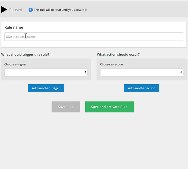This screenshot has width=188, height=169.
Task: Click the gray Save Rule button
Action: click(66, 107)
